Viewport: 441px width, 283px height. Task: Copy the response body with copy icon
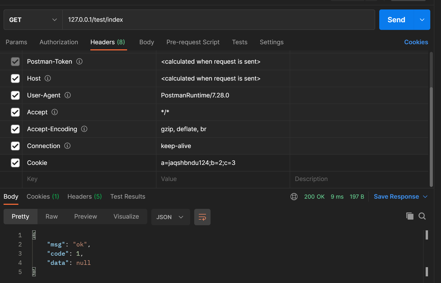410,216
